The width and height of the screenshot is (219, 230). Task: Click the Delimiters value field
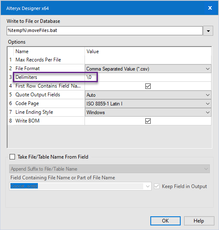pyautogui.click(x=148, y=77)
